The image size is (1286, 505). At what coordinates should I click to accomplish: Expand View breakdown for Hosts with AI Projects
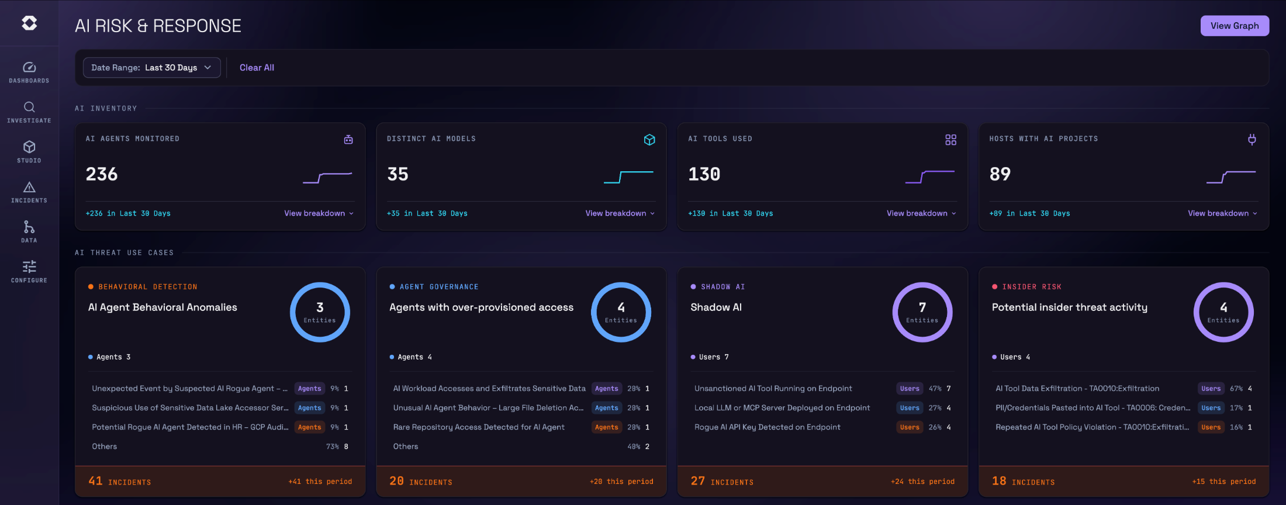(x=1223, y=213)
